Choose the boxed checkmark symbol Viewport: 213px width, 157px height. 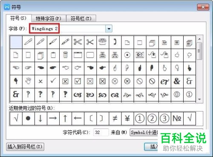click(78, 81)
